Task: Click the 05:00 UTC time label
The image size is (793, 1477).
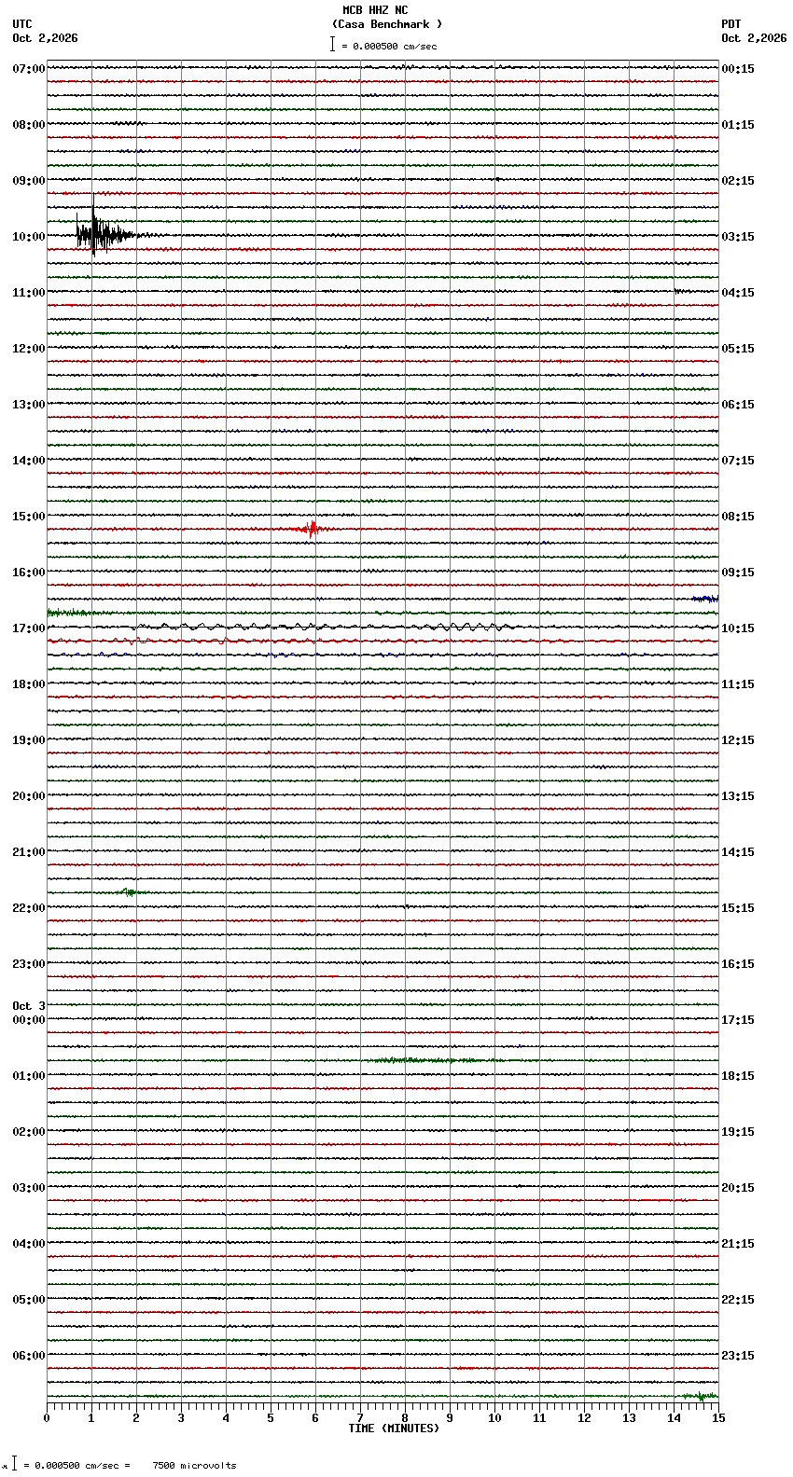Action: click(x=29, y=1300)
